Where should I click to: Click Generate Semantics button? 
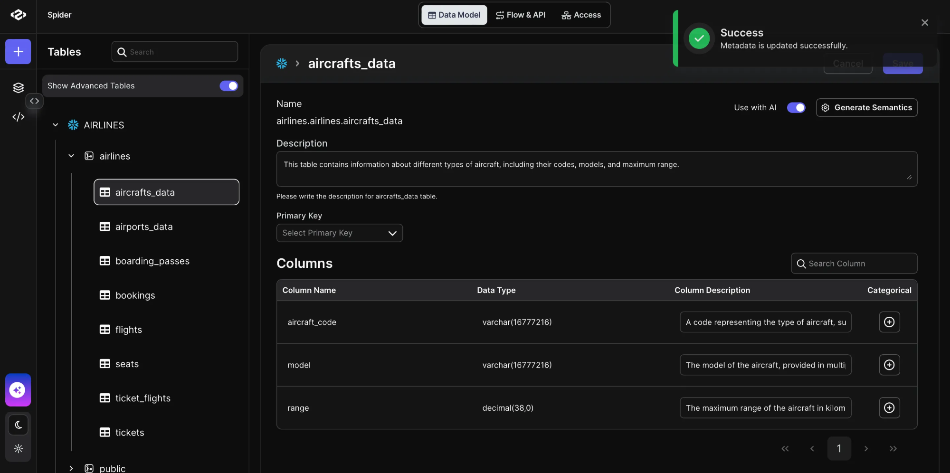click(x=866, y=108)
